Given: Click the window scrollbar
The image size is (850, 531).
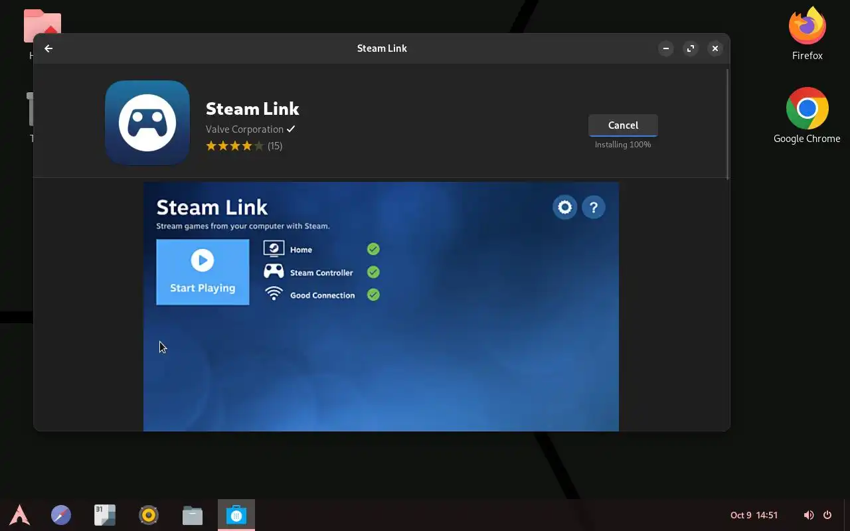Looking at the screenshot, I should point(728,123).
